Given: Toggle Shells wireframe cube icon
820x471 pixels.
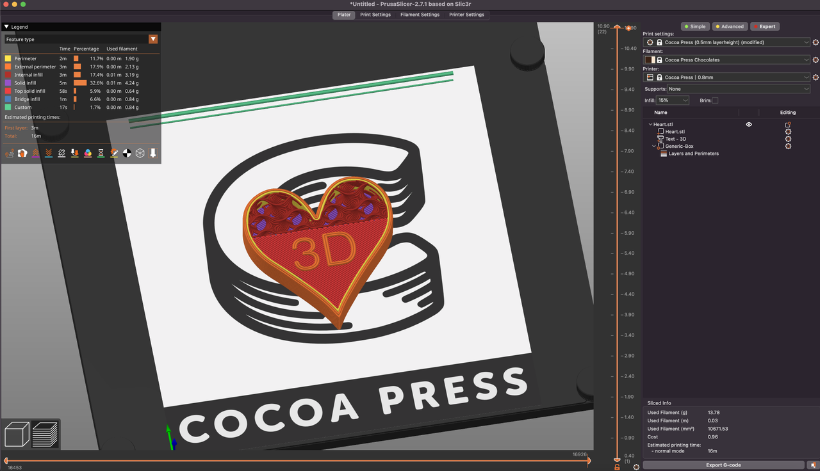Looking at the screenshot, I should pyautogui.click(x=140, y=154).
